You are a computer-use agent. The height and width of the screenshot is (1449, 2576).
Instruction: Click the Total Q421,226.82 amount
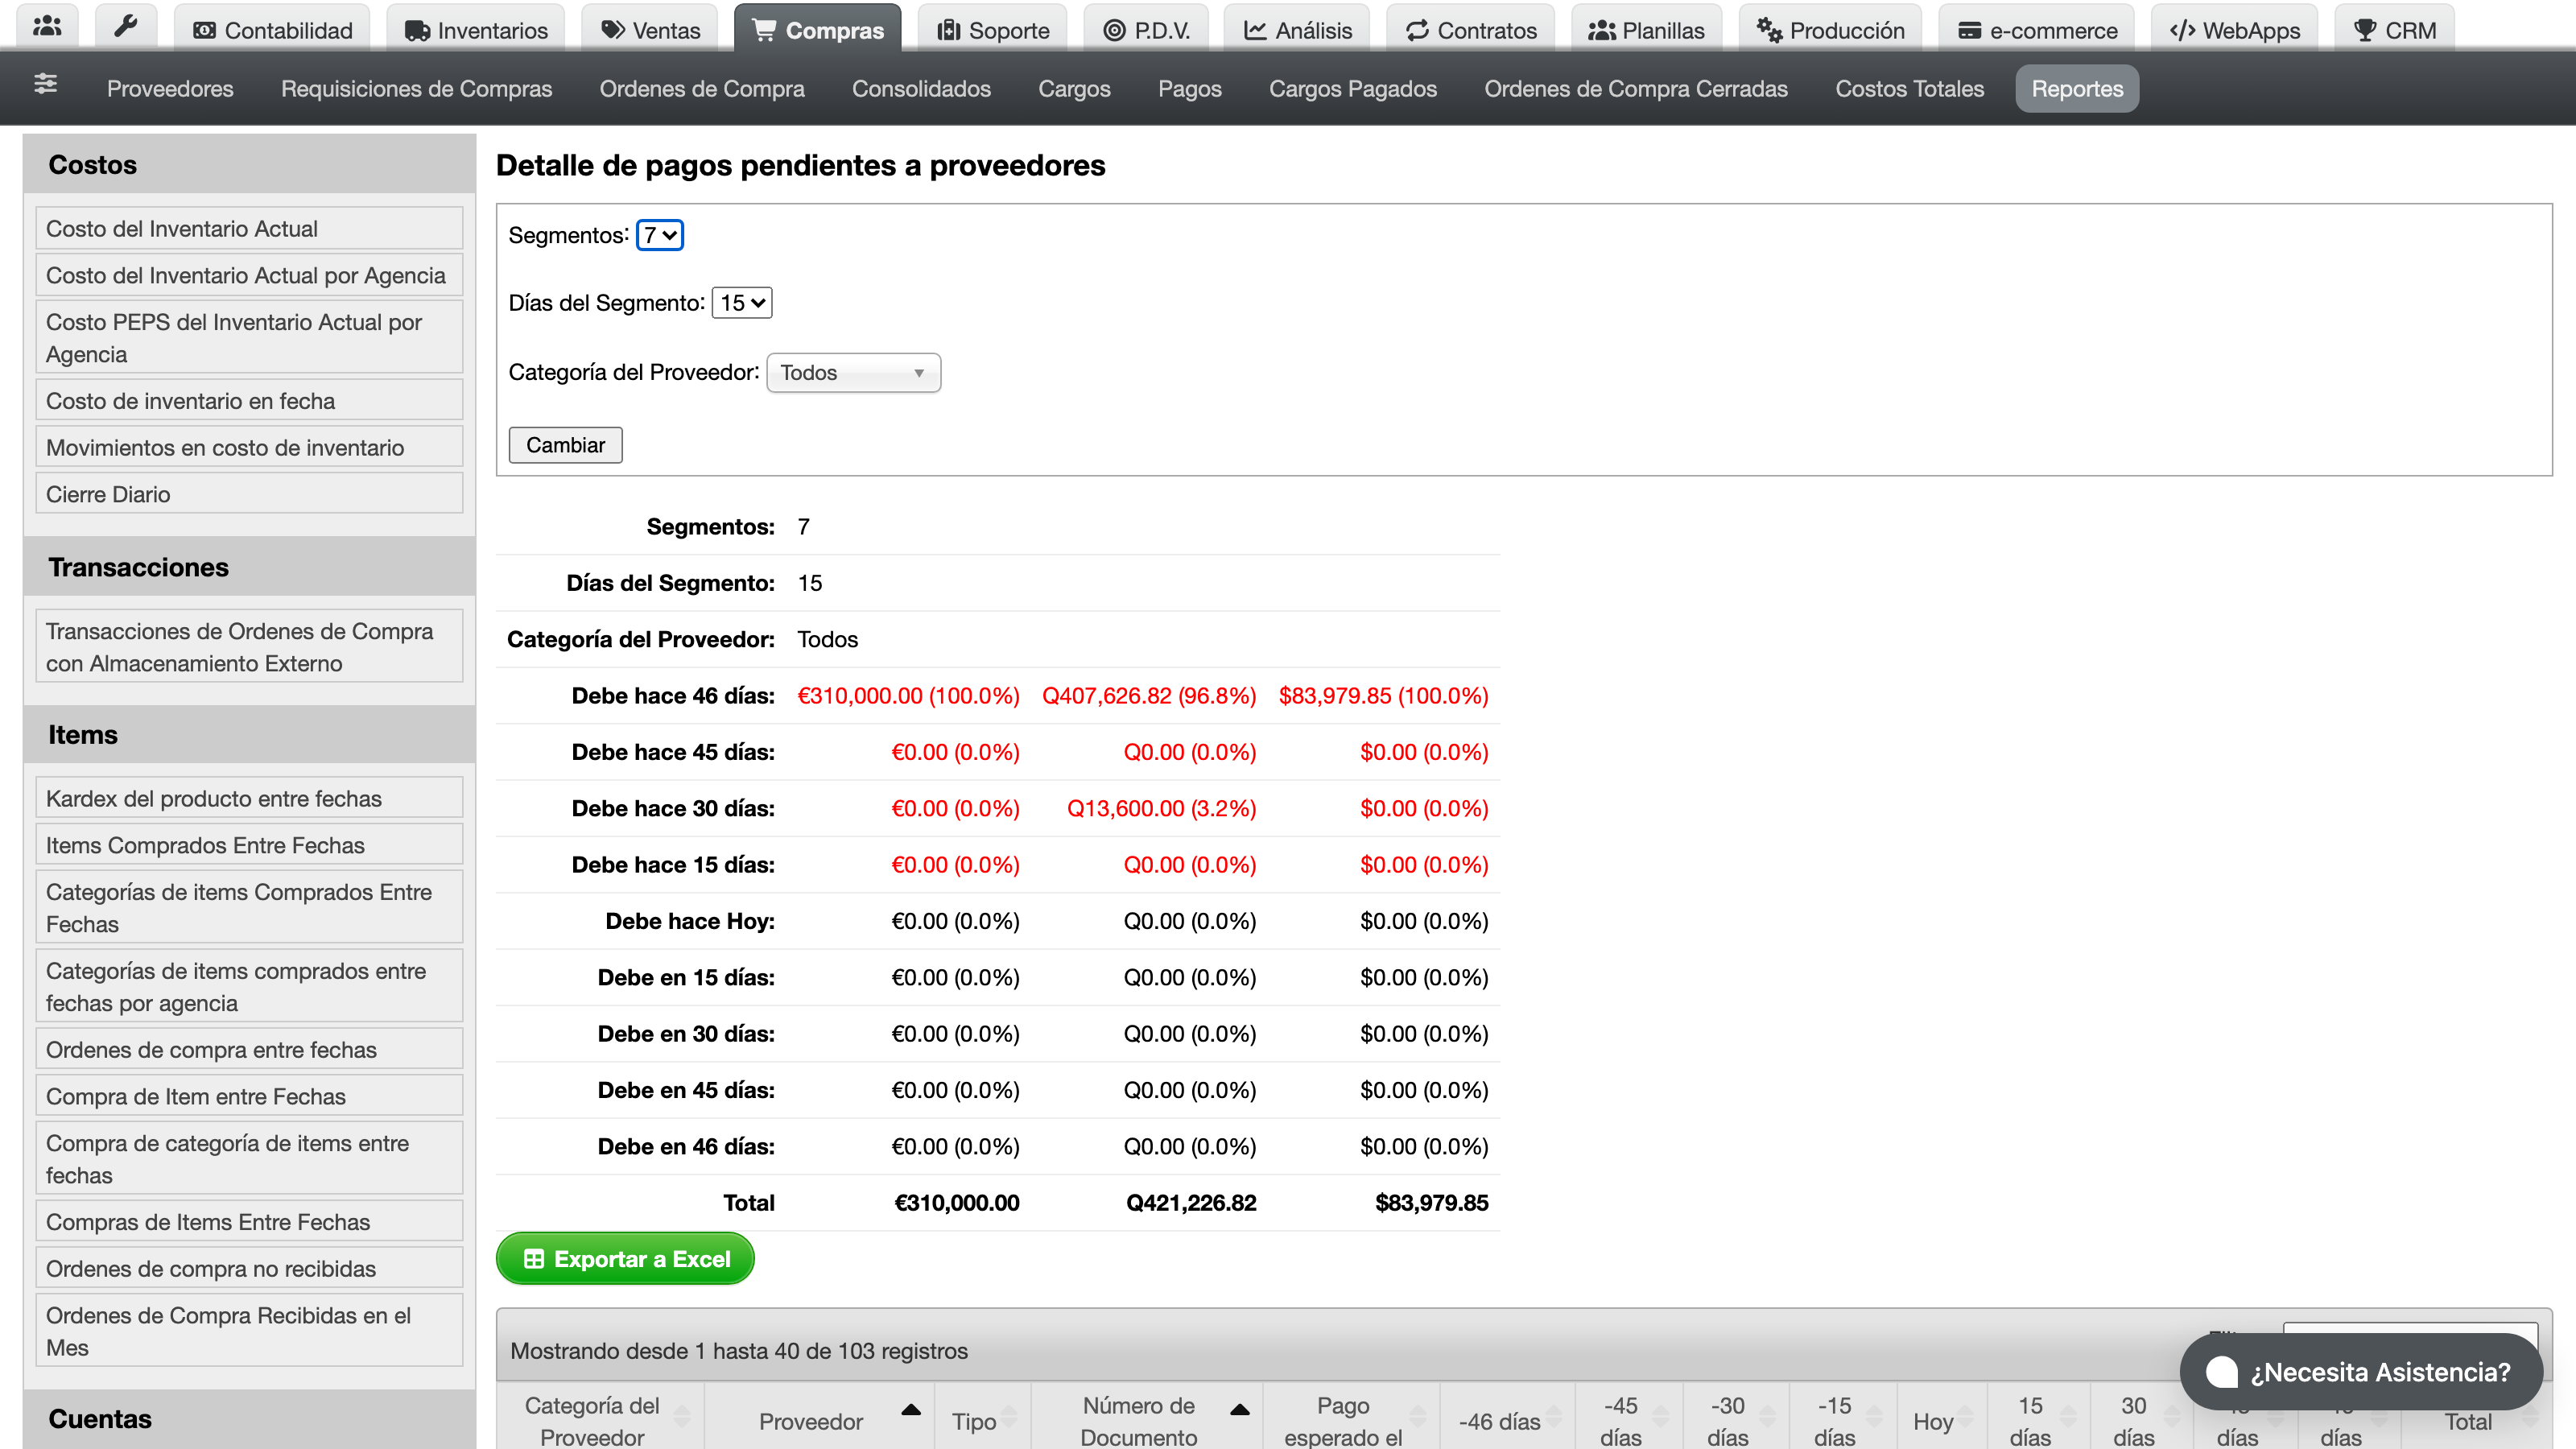[1191, 1202]
